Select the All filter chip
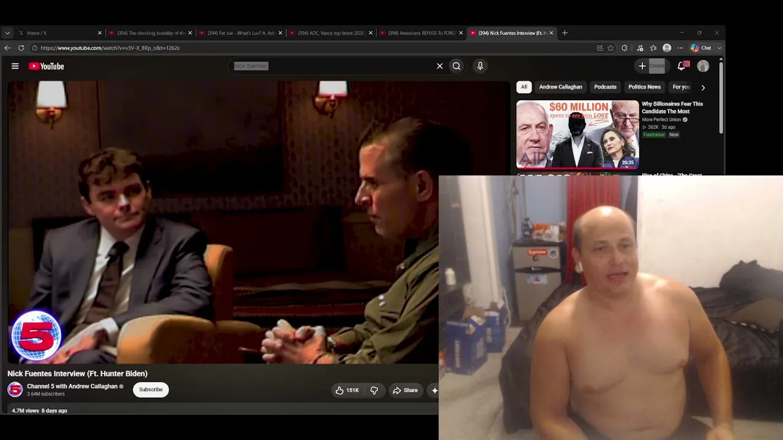 [x=524, y=87]
